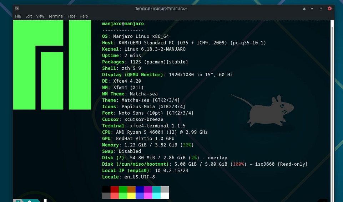Open the View menu
Viewport: 343px width, 202px height.
(x=40, y=16)
